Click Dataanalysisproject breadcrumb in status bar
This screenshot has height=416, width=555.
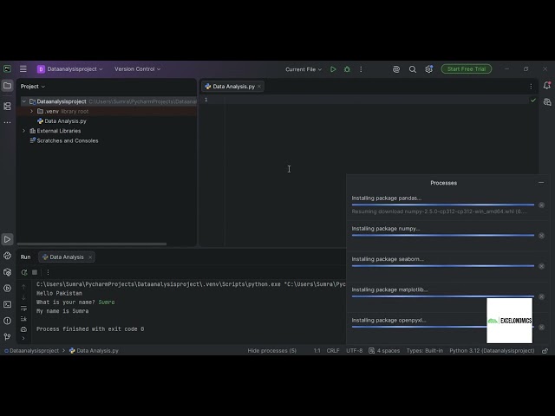(31, 351)
